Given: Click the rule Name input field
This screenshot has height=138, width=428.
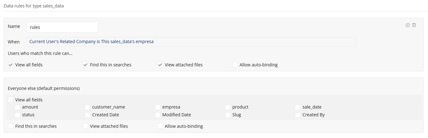Looking at the screenshot, I should (62, 27).
